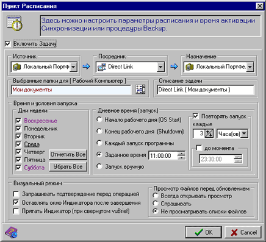Click the briefcase icon in Источник combo

pyautogui.click(x=17, y=67)
